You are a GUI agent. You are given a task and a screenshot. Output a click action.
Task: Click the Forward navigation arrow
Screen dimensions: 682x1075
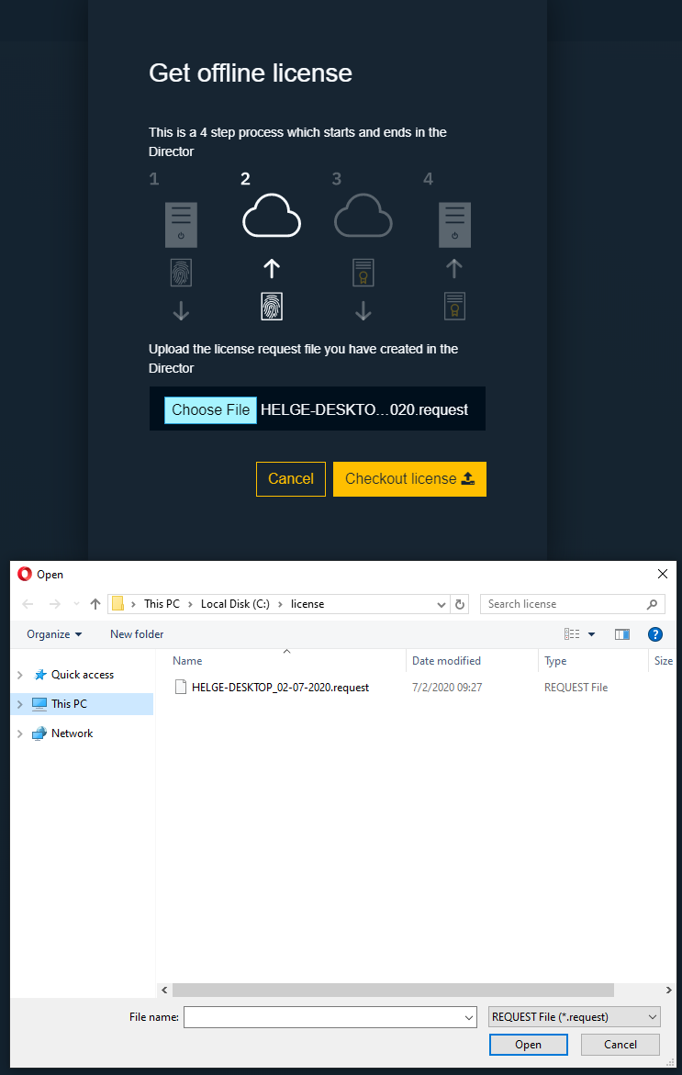click(55, 604)
